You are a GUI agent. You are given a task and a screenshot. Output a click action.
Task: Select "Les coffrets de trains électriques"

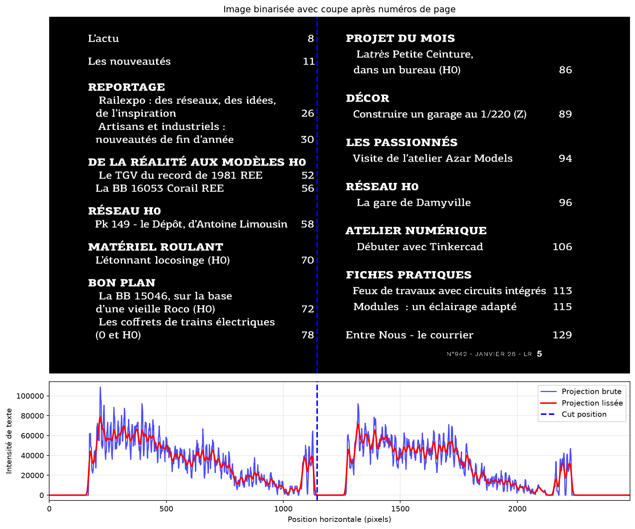[x=187, y=322]
